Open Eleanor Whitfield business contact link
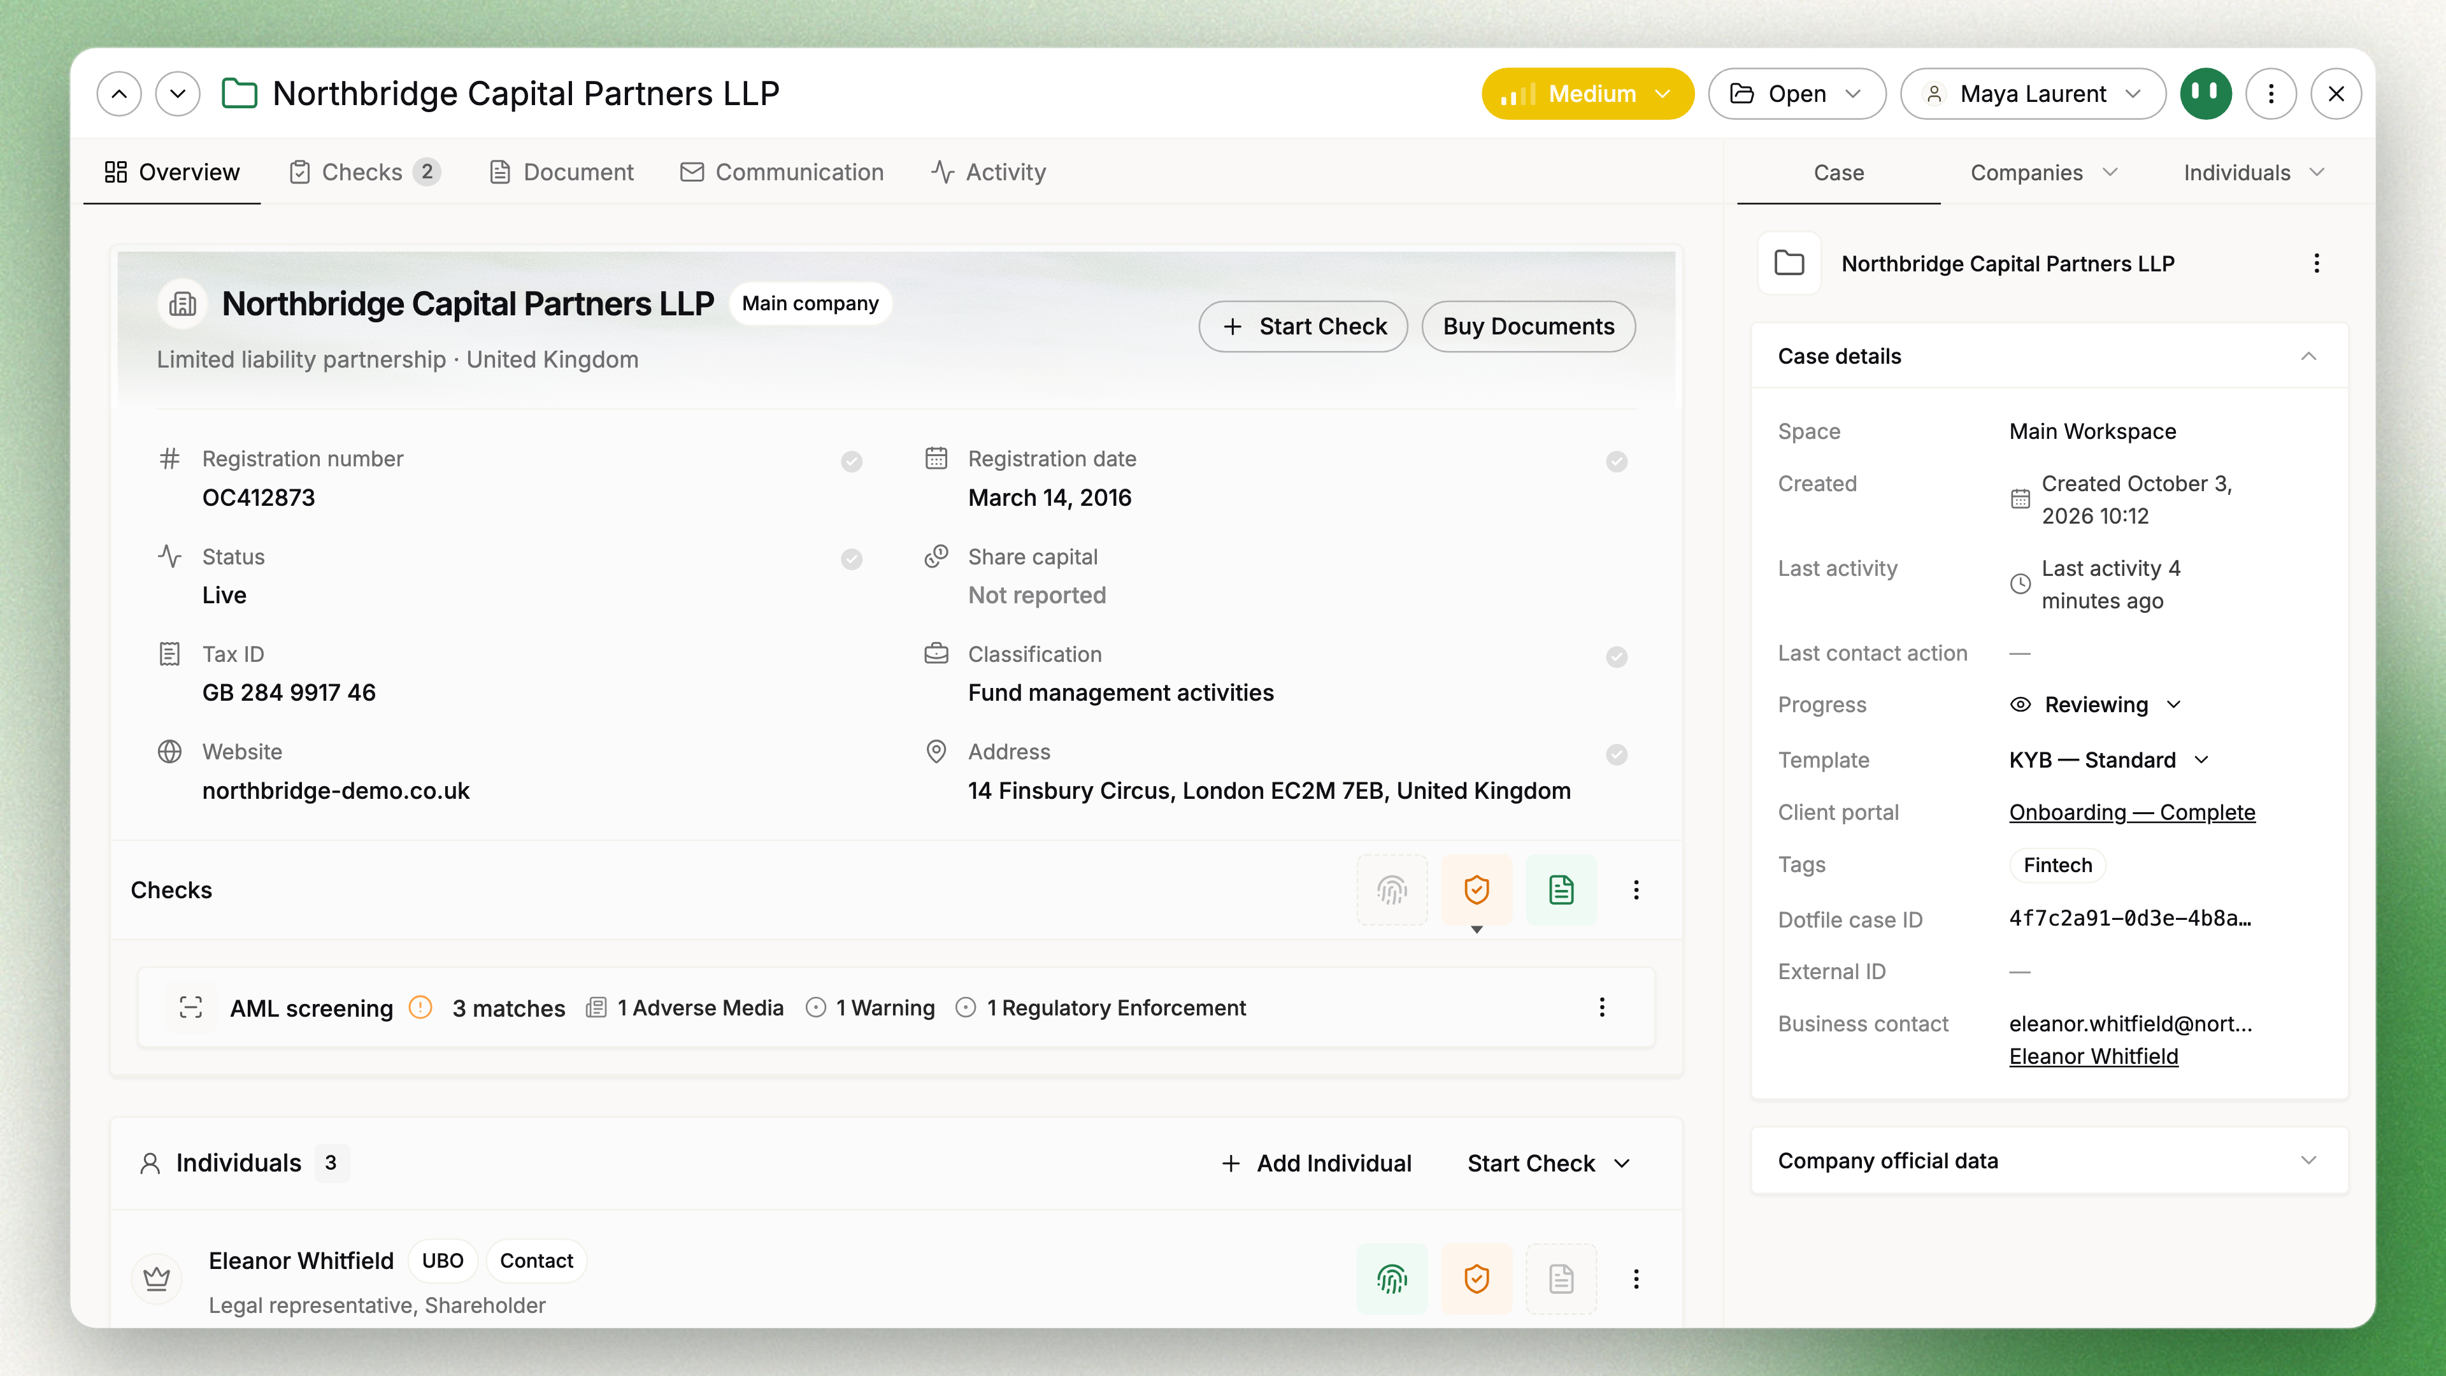 (2092, 1056)
